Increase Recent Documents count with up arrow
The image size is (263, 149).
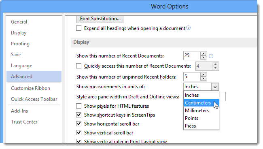pyautogui.click(x=203, y=54)
